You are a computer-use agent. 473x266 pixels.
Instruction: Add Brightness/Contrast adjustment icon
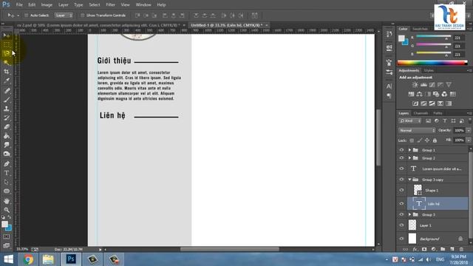pos(415,85)
